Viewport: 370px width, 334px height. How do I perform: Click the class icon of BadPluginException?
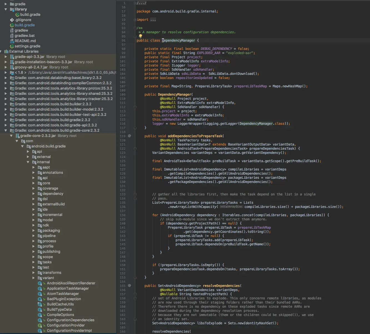click(x=40, y=299)
